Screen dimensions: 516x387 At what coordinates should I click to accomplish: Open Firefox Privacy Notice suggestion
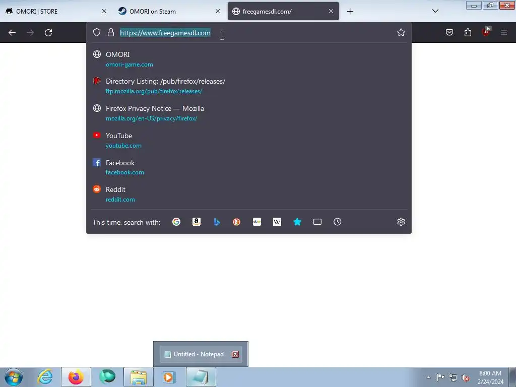(x=249, y=113)
